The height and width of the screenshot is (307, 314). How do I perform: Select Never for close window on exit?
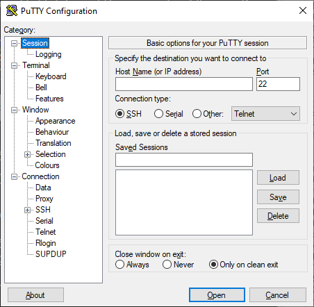[x=167, y=265]
